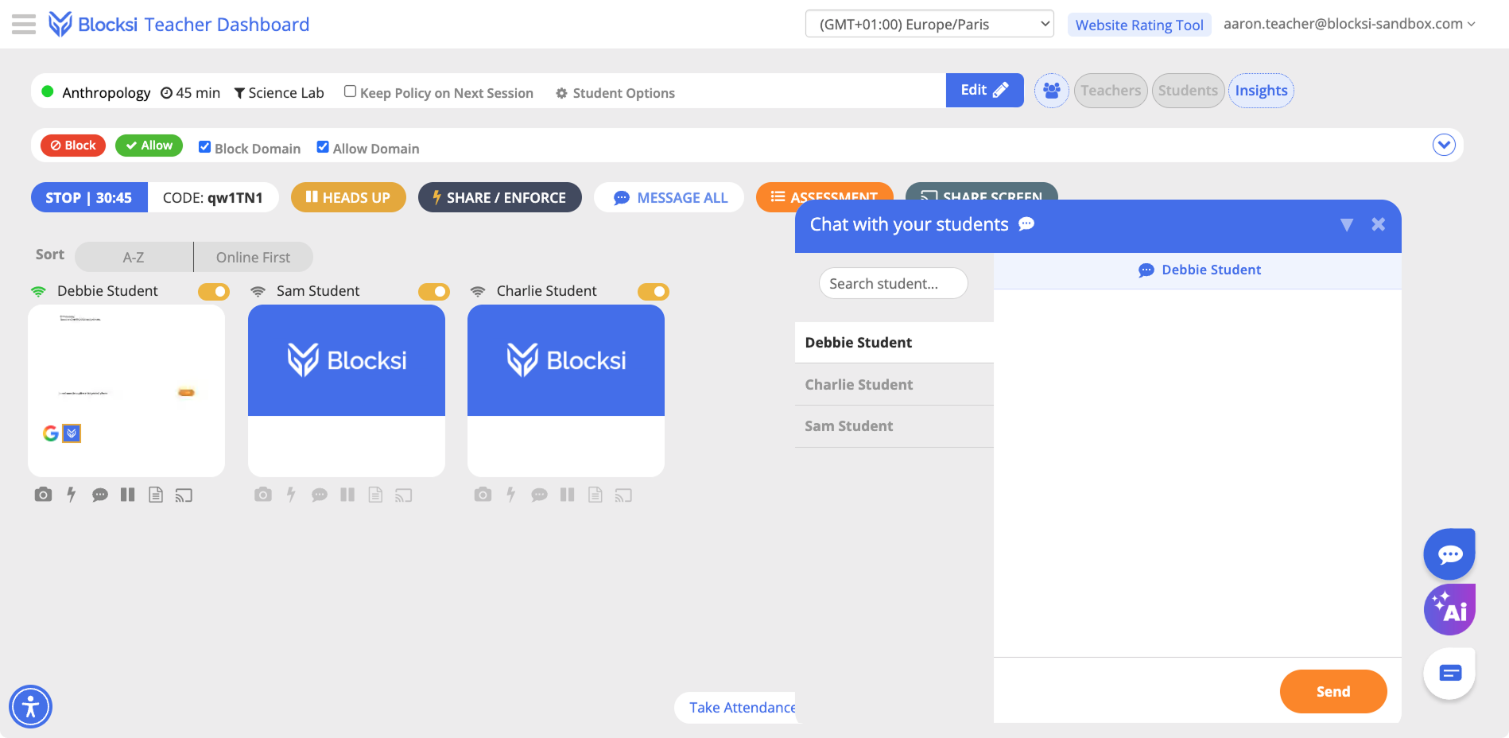Cast screen icon under Debbie Student
1509x738 pixels.
[184, 495]
